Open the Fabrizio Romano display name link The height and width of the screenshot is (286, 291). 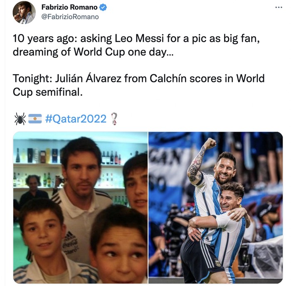(x=69, y=7)
